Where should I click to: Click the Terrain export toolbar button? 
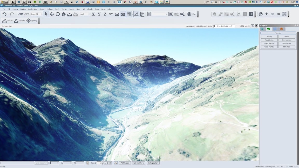[x=8, y=20]
